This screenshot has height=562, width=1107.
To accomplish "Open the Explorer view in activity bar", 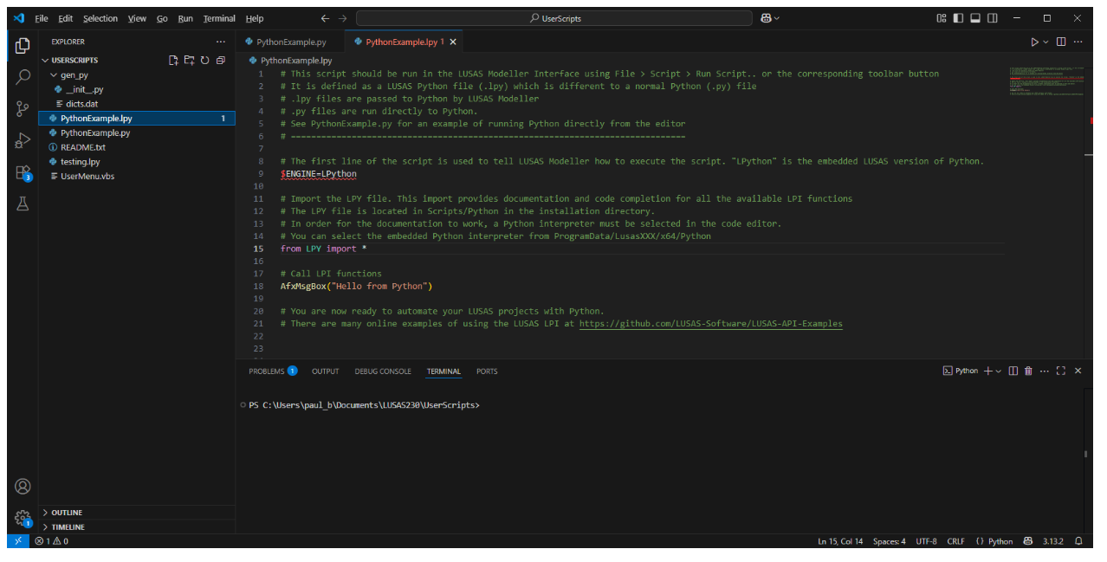I will click(x=23, y=45).
